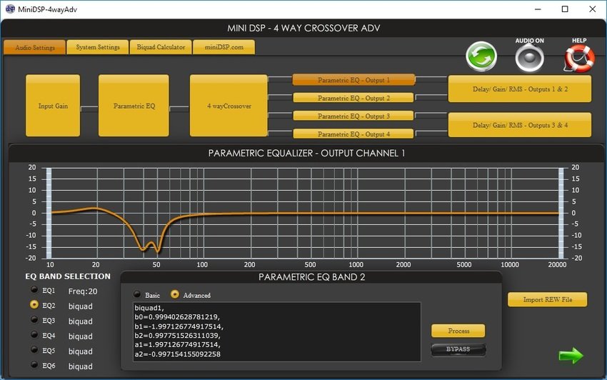The width and height of the screenshot is (607, 380).
Task: Select the EQ6 band radio button
Action: coord(34,364)
